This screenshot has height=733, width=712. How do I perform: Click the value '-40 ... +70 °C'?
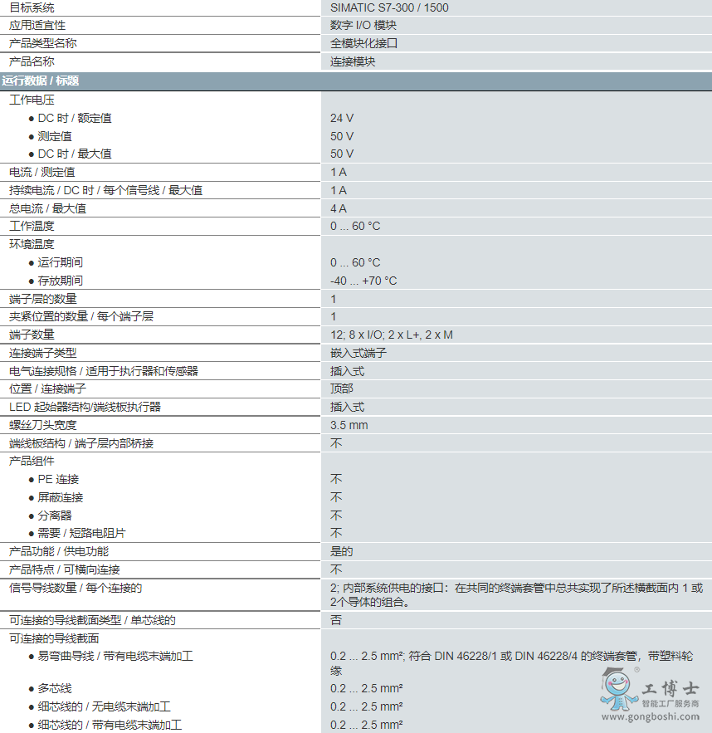pyautogui.click(x=363, y=281)
